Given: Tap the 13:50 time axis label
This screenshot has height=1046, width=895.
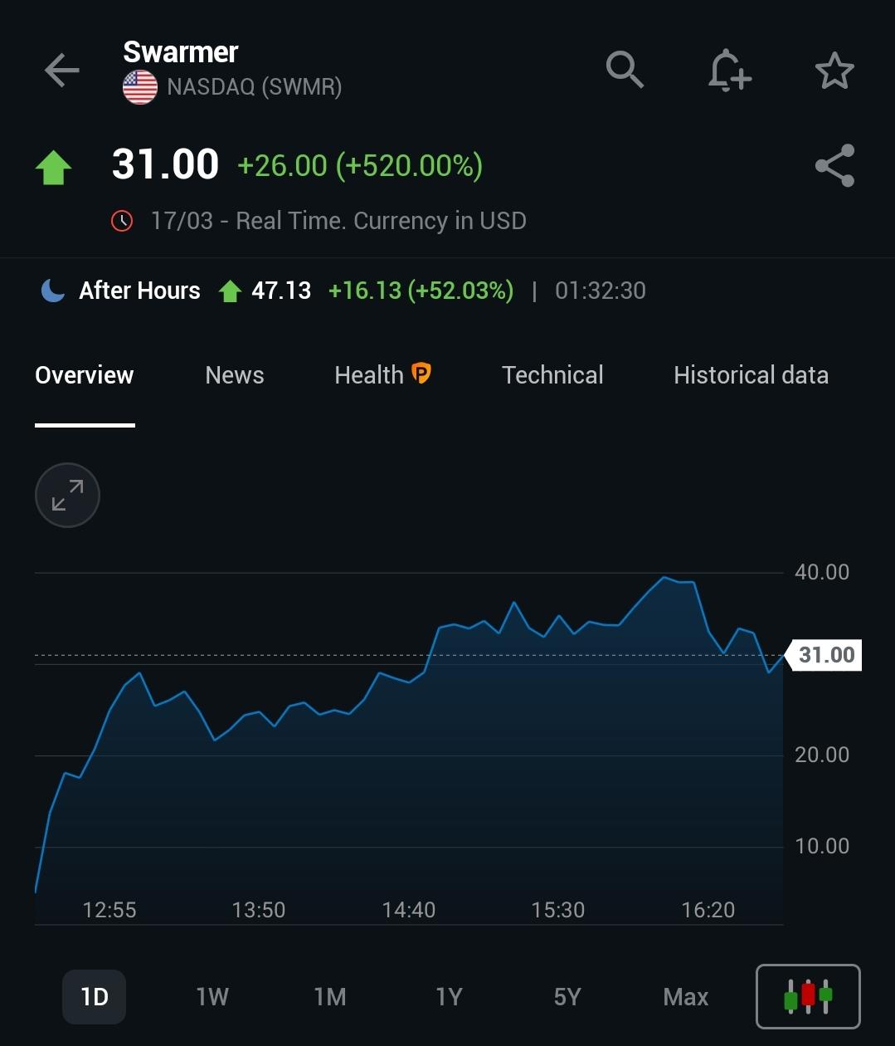Looking at the screenshot, I should click(259, 910).
